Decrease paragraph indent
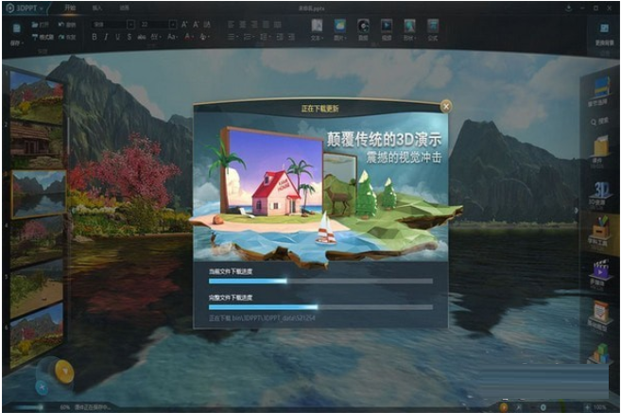The image size is (621, 413). [x=280, y=37]
